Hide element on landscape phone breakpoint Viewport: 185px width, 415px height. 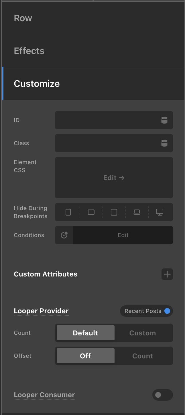pyautogui.click(x=91, y=212)
